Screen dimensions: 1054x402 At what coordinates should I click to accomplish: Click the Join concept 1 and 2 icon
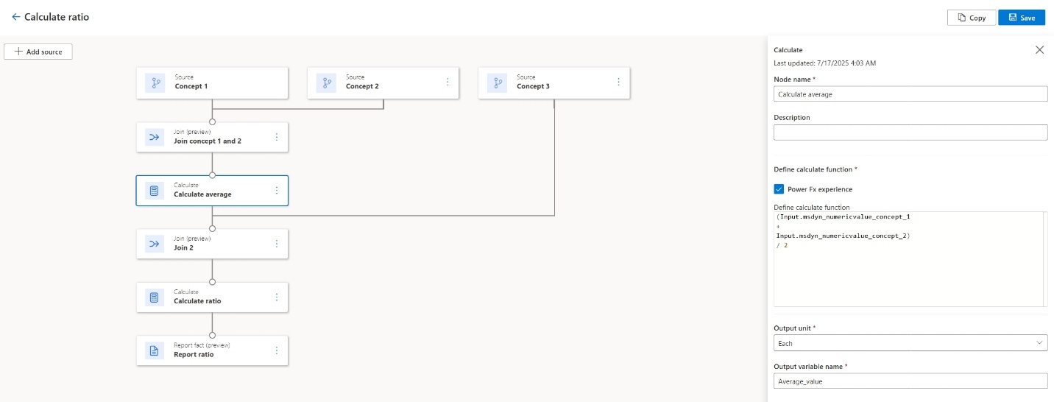pyautogui.click(x=155, y=137)
